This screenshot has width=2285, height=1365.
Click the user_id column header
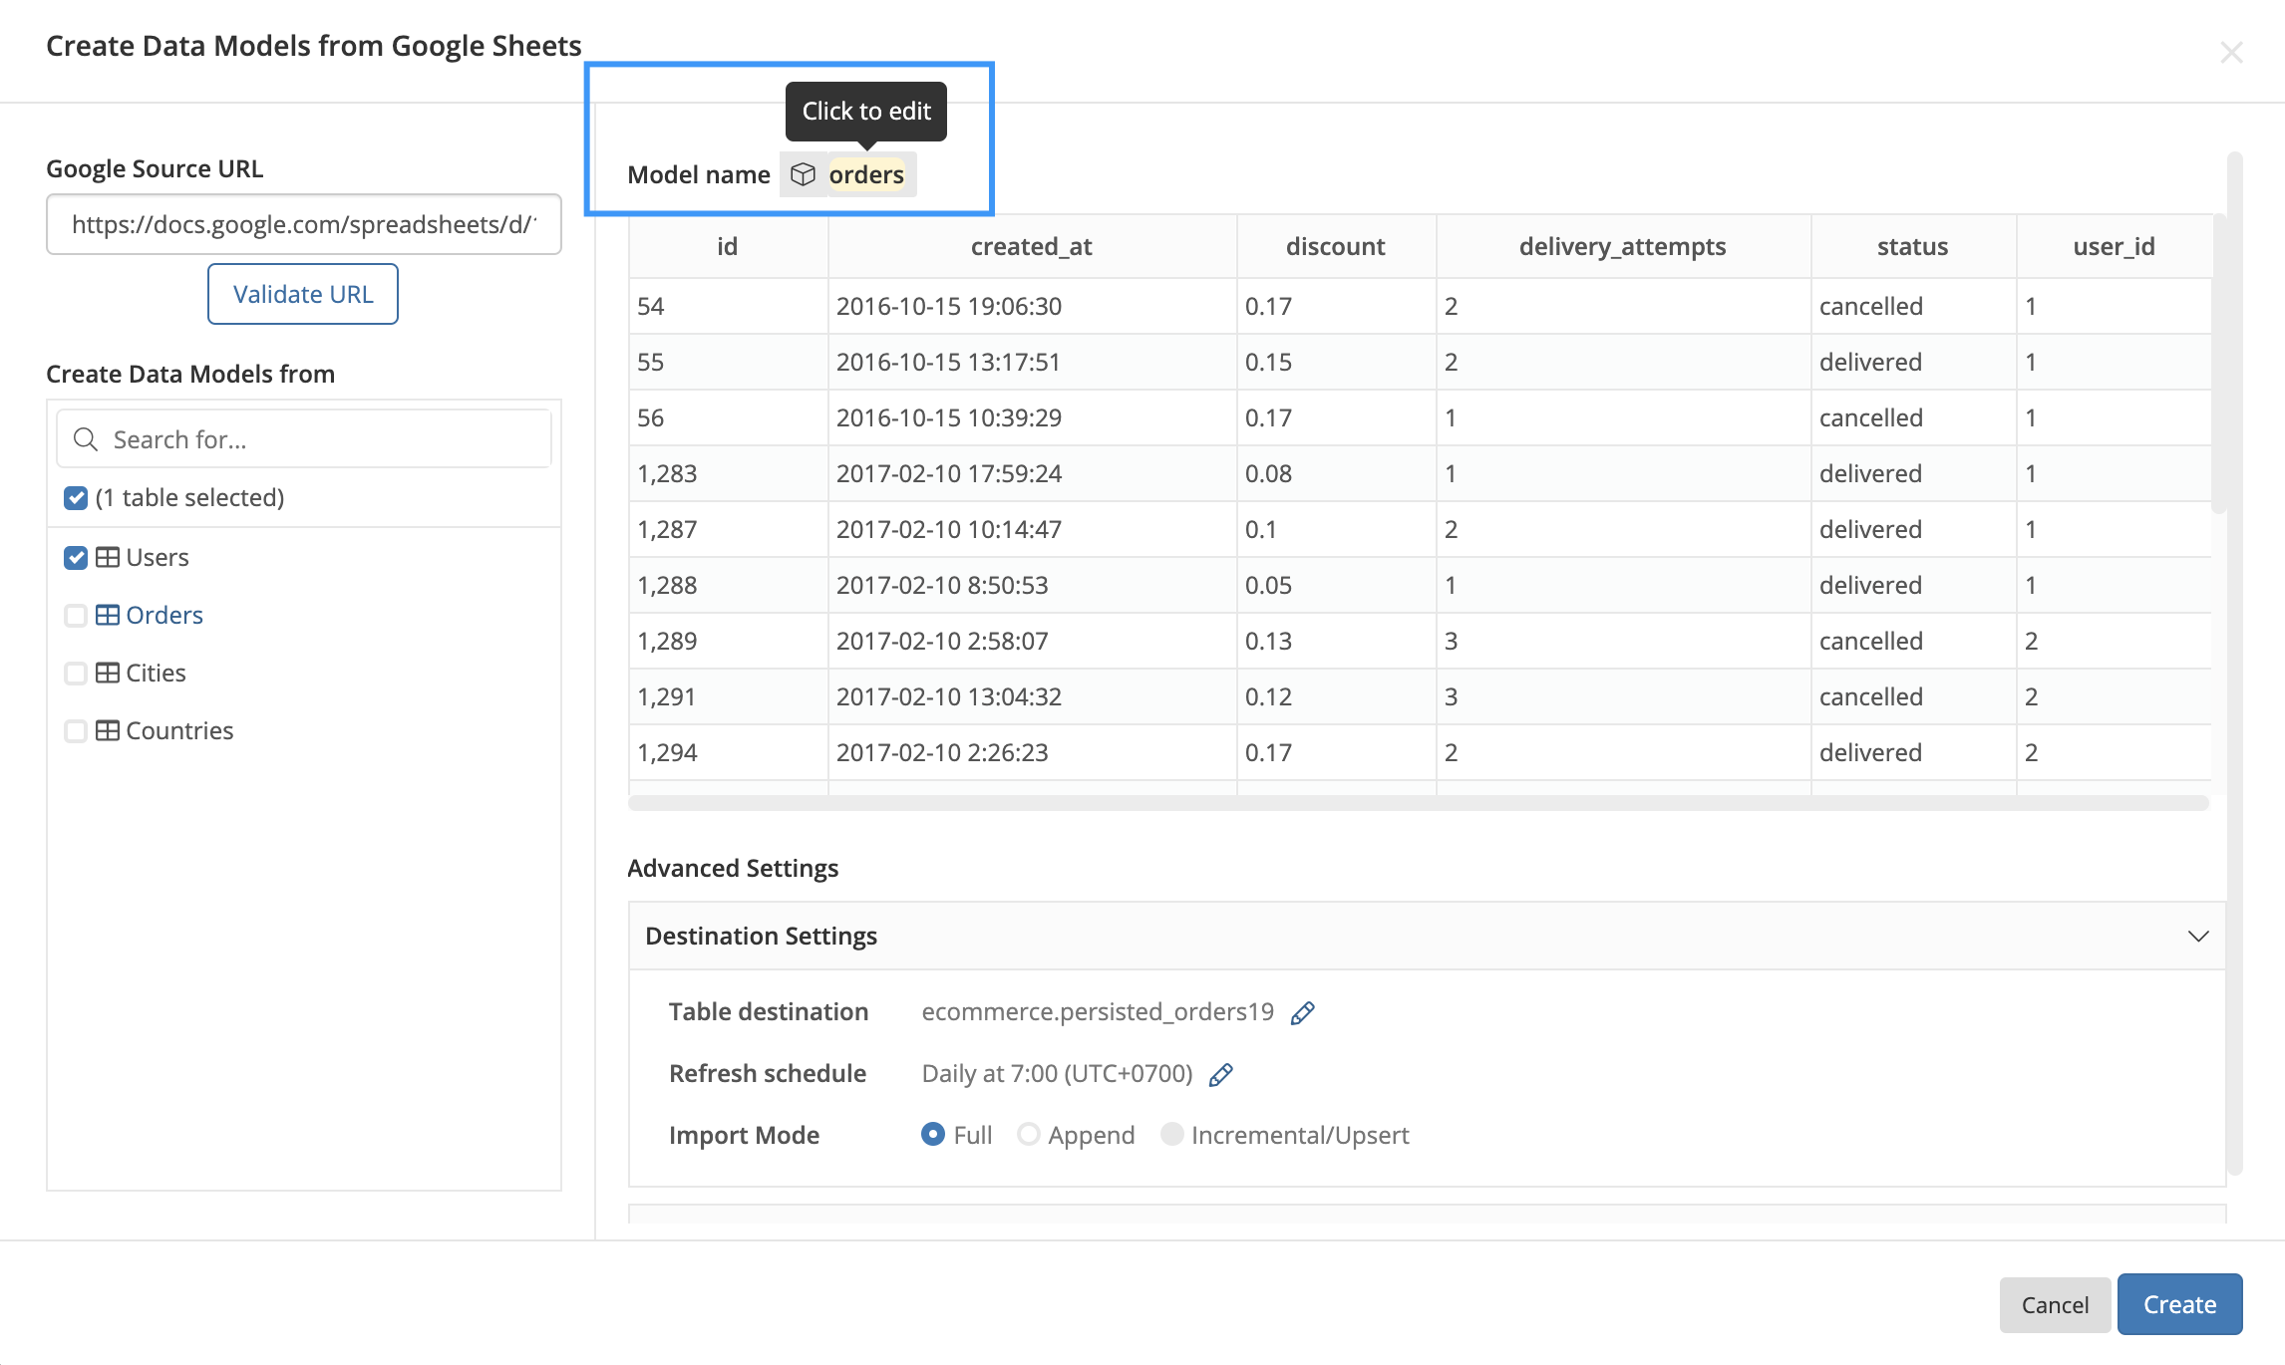click(x=2114, y=246)
